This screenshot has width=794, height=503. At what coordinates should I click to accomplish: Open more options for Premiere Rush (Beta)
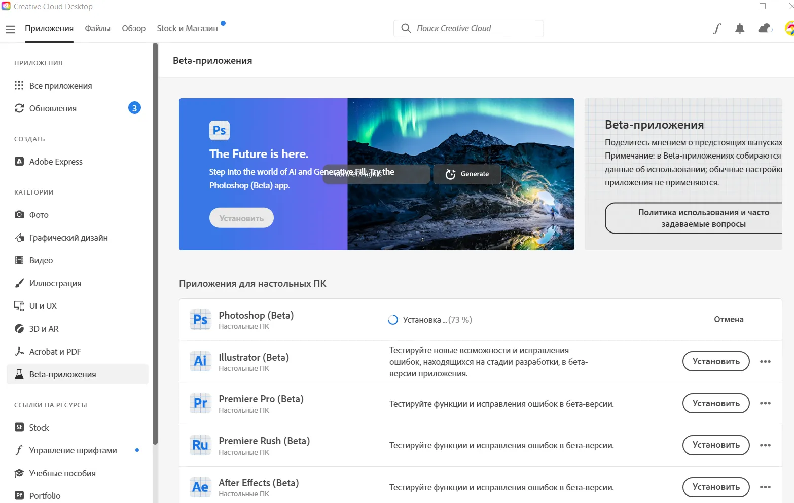tap(765, 445)
